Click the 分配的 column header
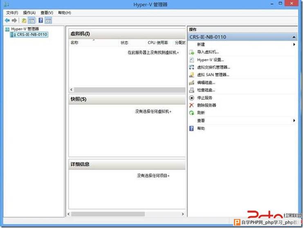Screen dimensions: 303x228 (x=180, y=42)
